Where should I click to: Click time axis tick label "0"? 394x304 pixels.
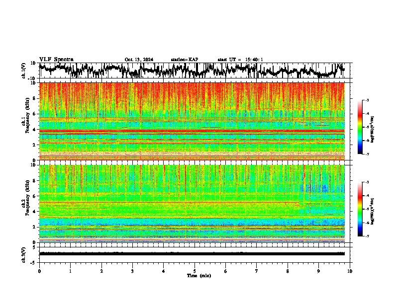click(39, 271)
